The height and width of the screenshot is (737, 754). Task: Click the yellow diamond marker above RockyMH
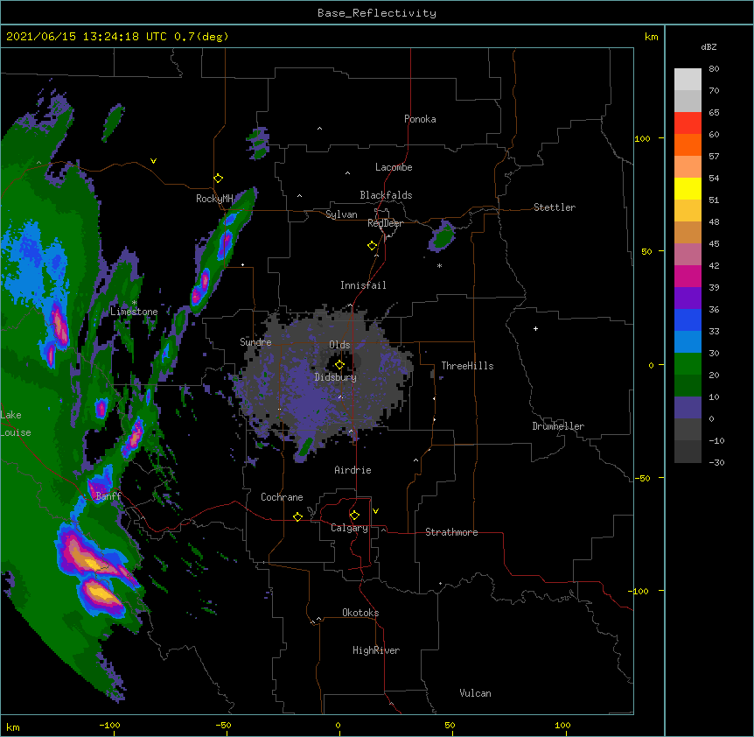tap(219, 179)
